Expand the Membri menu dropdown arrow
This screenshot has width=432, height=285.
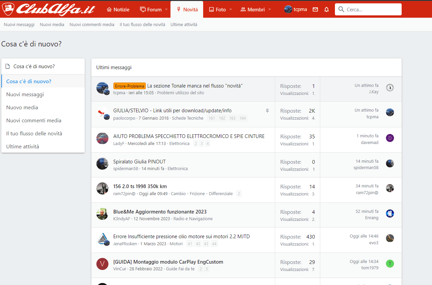(x=270, y=10)
